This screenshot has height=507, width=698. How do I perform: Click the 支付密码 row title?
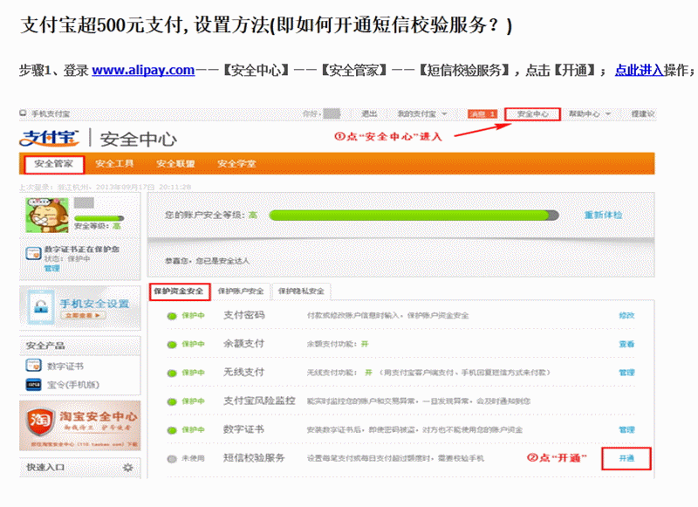pos(244,315)
